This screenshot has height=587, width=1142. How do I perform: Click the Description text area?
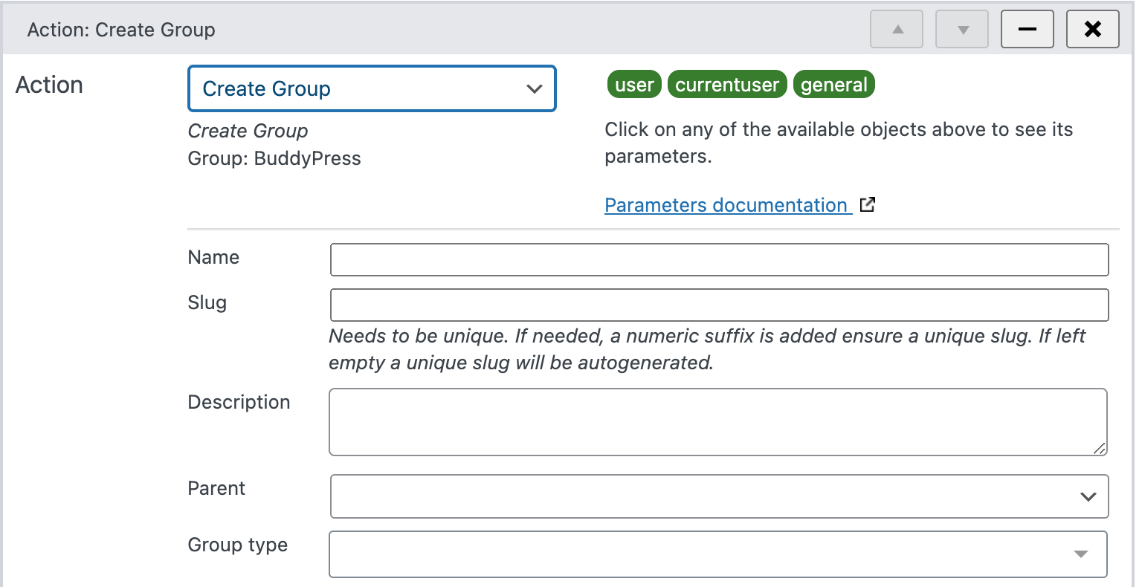coord(718,421)
